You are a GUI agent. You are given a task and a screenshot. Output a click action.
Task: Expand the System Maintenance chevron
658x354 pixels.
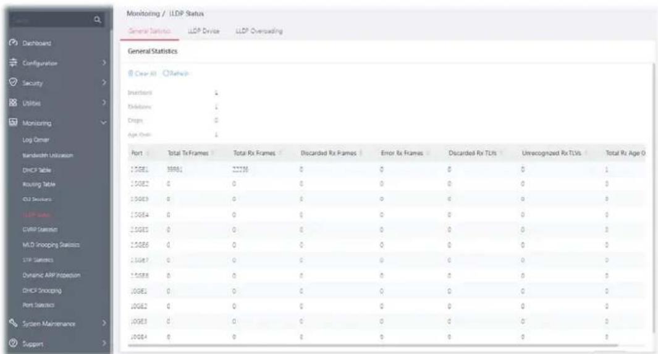pos(104,323)
